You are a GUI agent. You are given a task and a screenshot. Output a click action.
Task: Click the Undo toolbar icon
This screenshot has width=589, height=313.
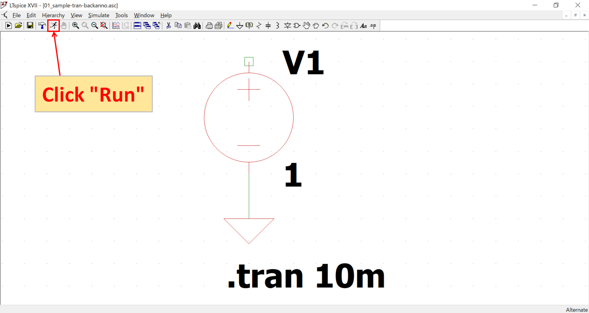click(x=325, y=25)
